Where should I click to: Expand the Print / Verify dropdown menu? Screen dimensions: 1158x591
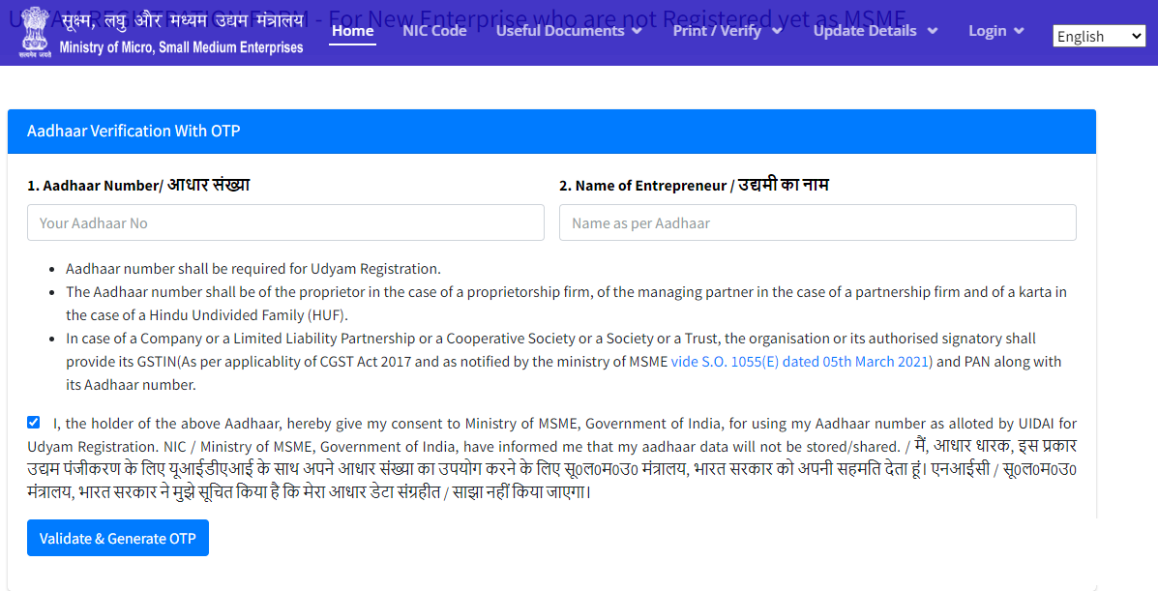[x=727, y=31]
